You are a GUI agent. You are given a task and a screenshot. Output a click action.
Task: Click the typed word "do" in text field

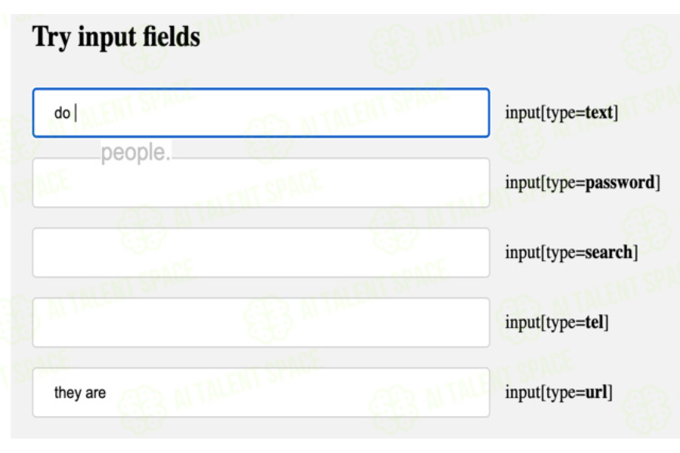pos(62,113)
